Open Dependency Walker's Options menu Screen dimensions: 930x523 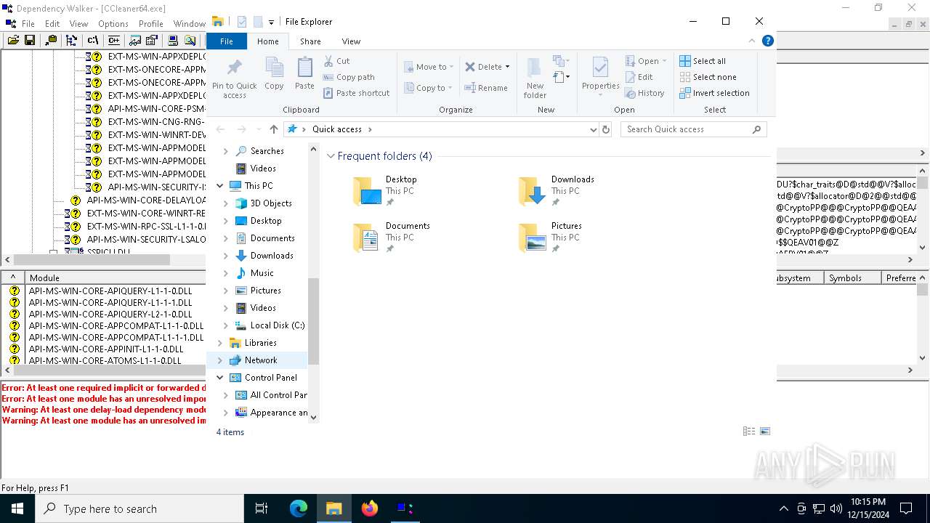point(113,23)
